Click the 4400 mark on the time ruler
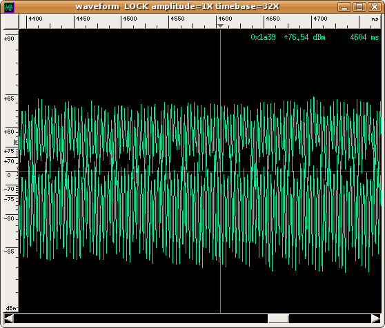Viewport: 385px width, 328px height. [x=35, y=19]
